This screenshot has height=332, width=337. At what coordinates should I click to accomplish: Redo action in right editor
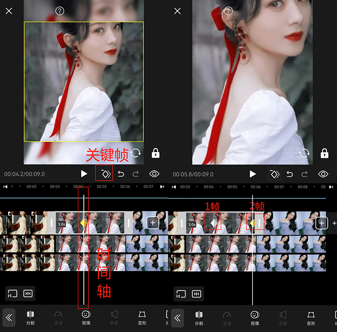click(304, 174)
